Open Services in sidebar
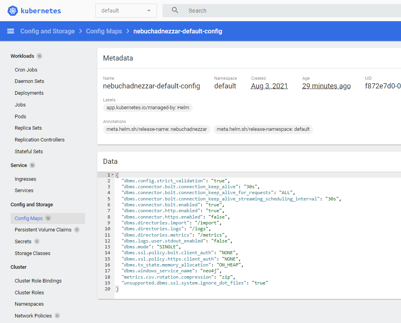This screenshot has height=323, width=401. tap(24, 191)
